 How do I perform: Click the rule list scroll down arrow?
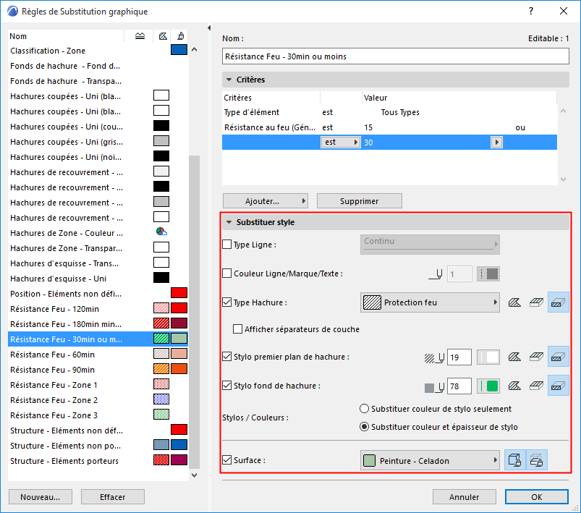(194, 475)
